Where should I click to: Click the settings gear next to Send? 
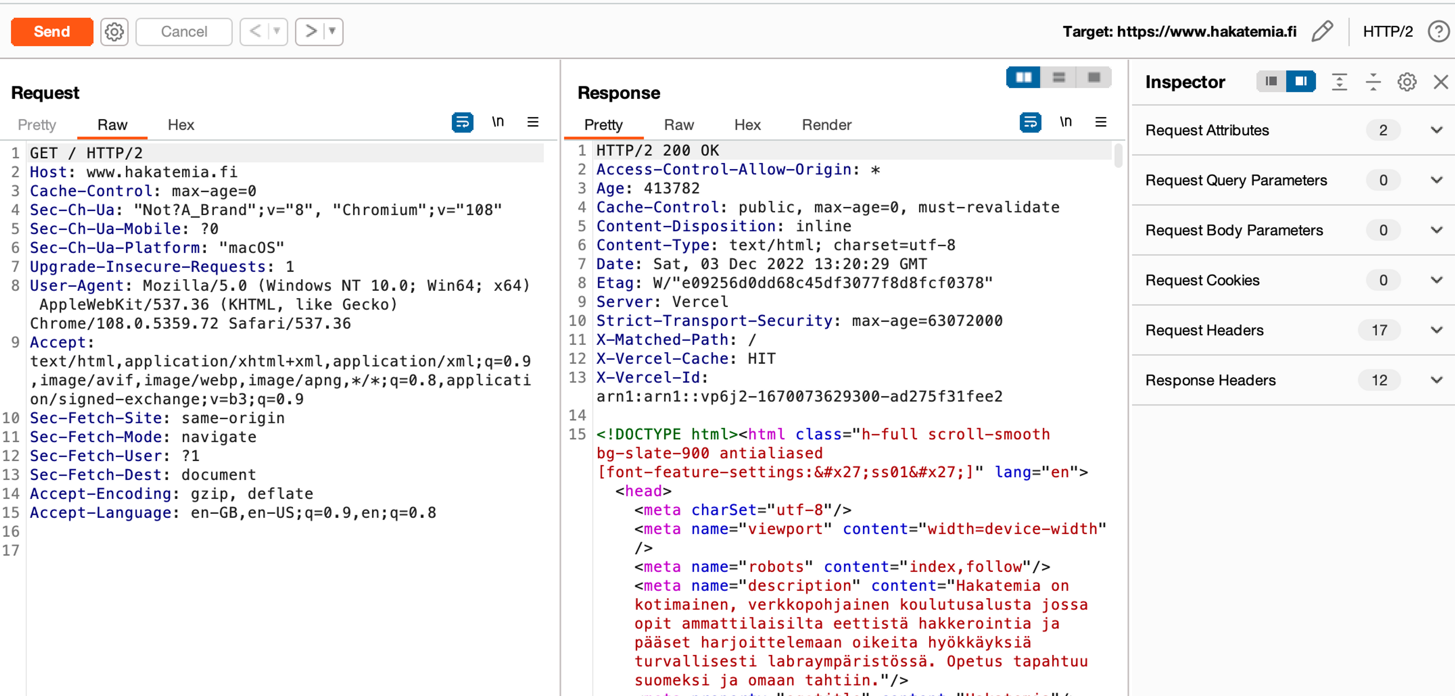(114, 31)
